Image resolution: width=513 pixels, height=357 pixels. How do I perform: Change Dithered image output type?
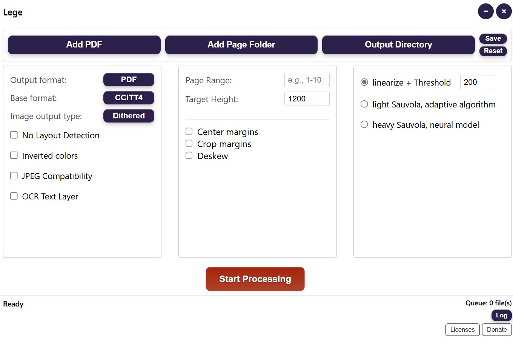click(x=129, y=116)
